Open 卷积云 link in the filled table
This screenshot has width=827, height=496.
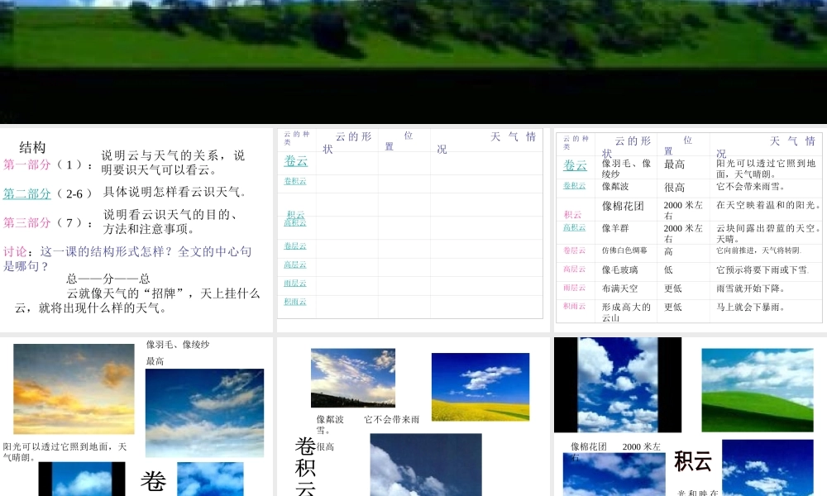point(575,185)
